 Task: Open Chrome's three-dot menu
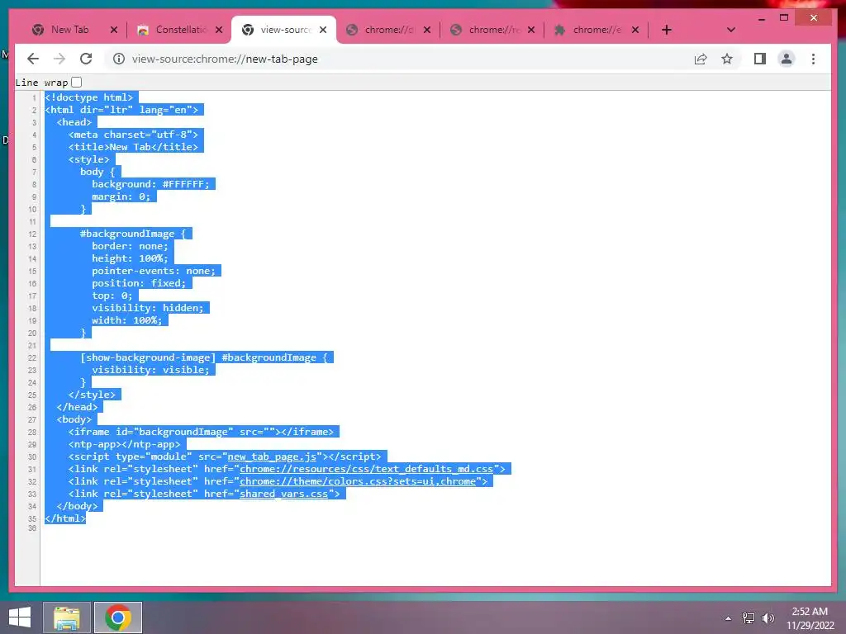pyautogui.click(x=813, y=59)
